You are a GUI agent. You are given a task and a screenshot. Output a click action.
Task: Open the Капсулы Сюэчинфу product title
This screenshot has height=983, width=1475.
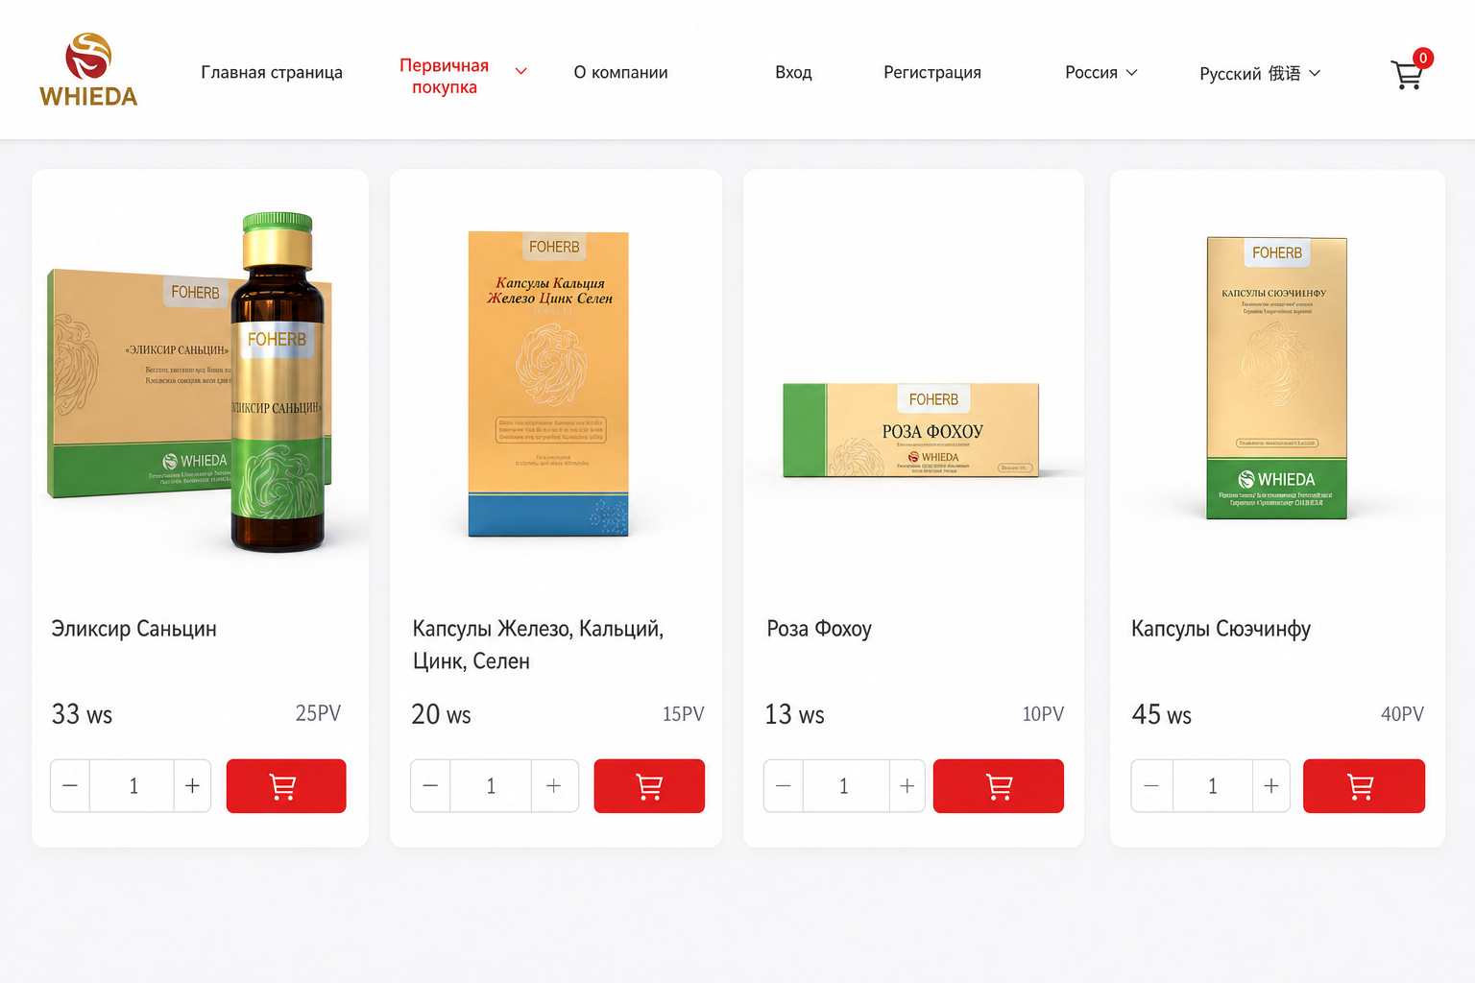click(1221, 629)
